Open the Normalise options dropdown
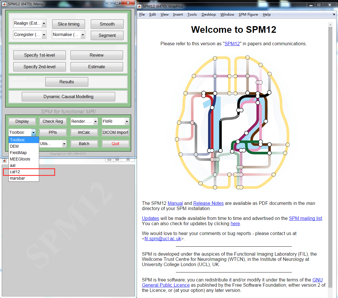338x298 pixels. point(68,34)
